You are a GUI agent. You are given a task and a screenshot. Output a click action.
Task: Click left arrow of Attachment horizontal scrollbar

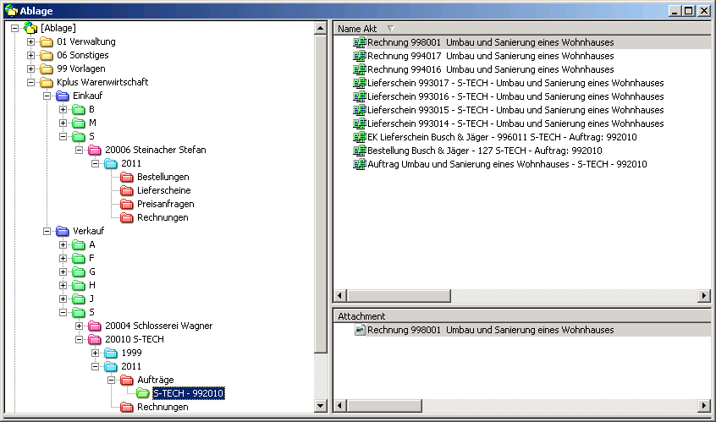pos(339,405)
